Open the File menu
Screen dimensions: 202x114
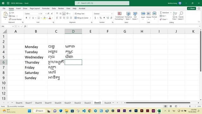pos(4,9)
